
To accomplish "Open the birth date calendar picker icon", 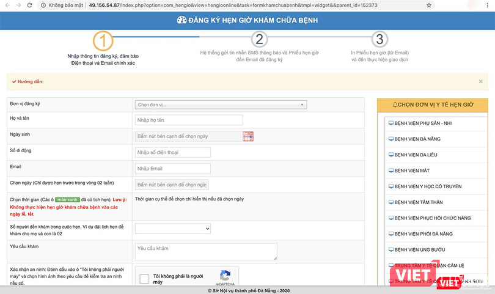I will [x=248, y=136].
